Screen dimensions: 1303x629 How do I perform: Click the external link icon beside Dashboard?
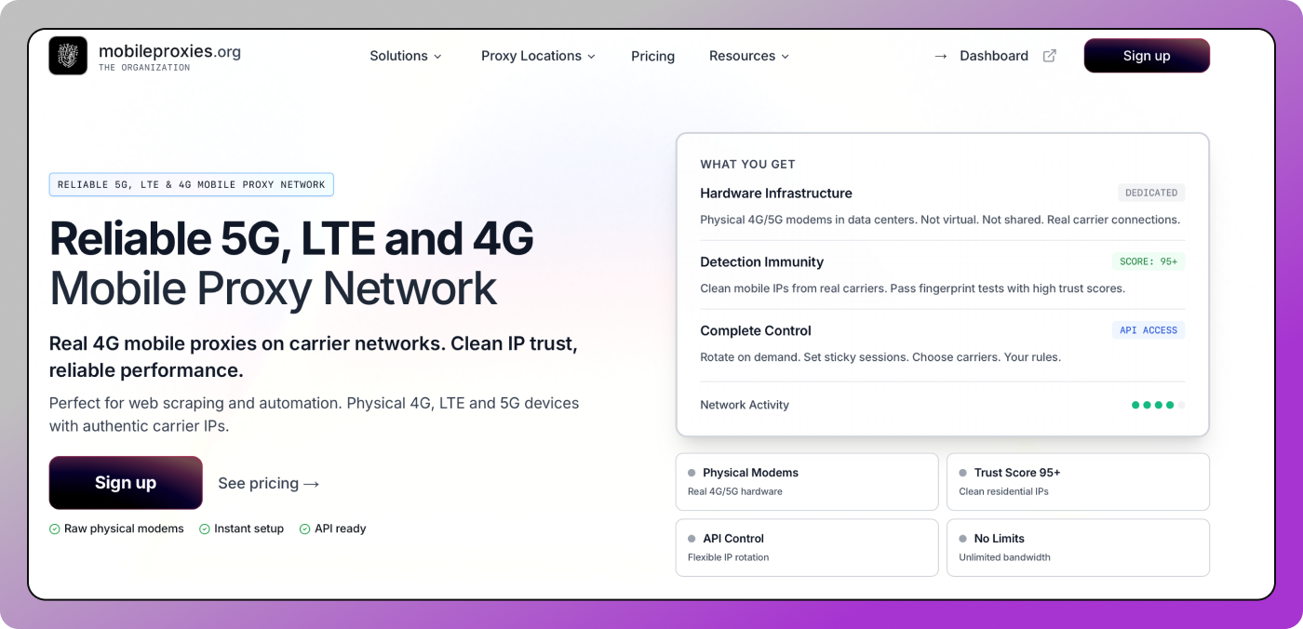1049,56
